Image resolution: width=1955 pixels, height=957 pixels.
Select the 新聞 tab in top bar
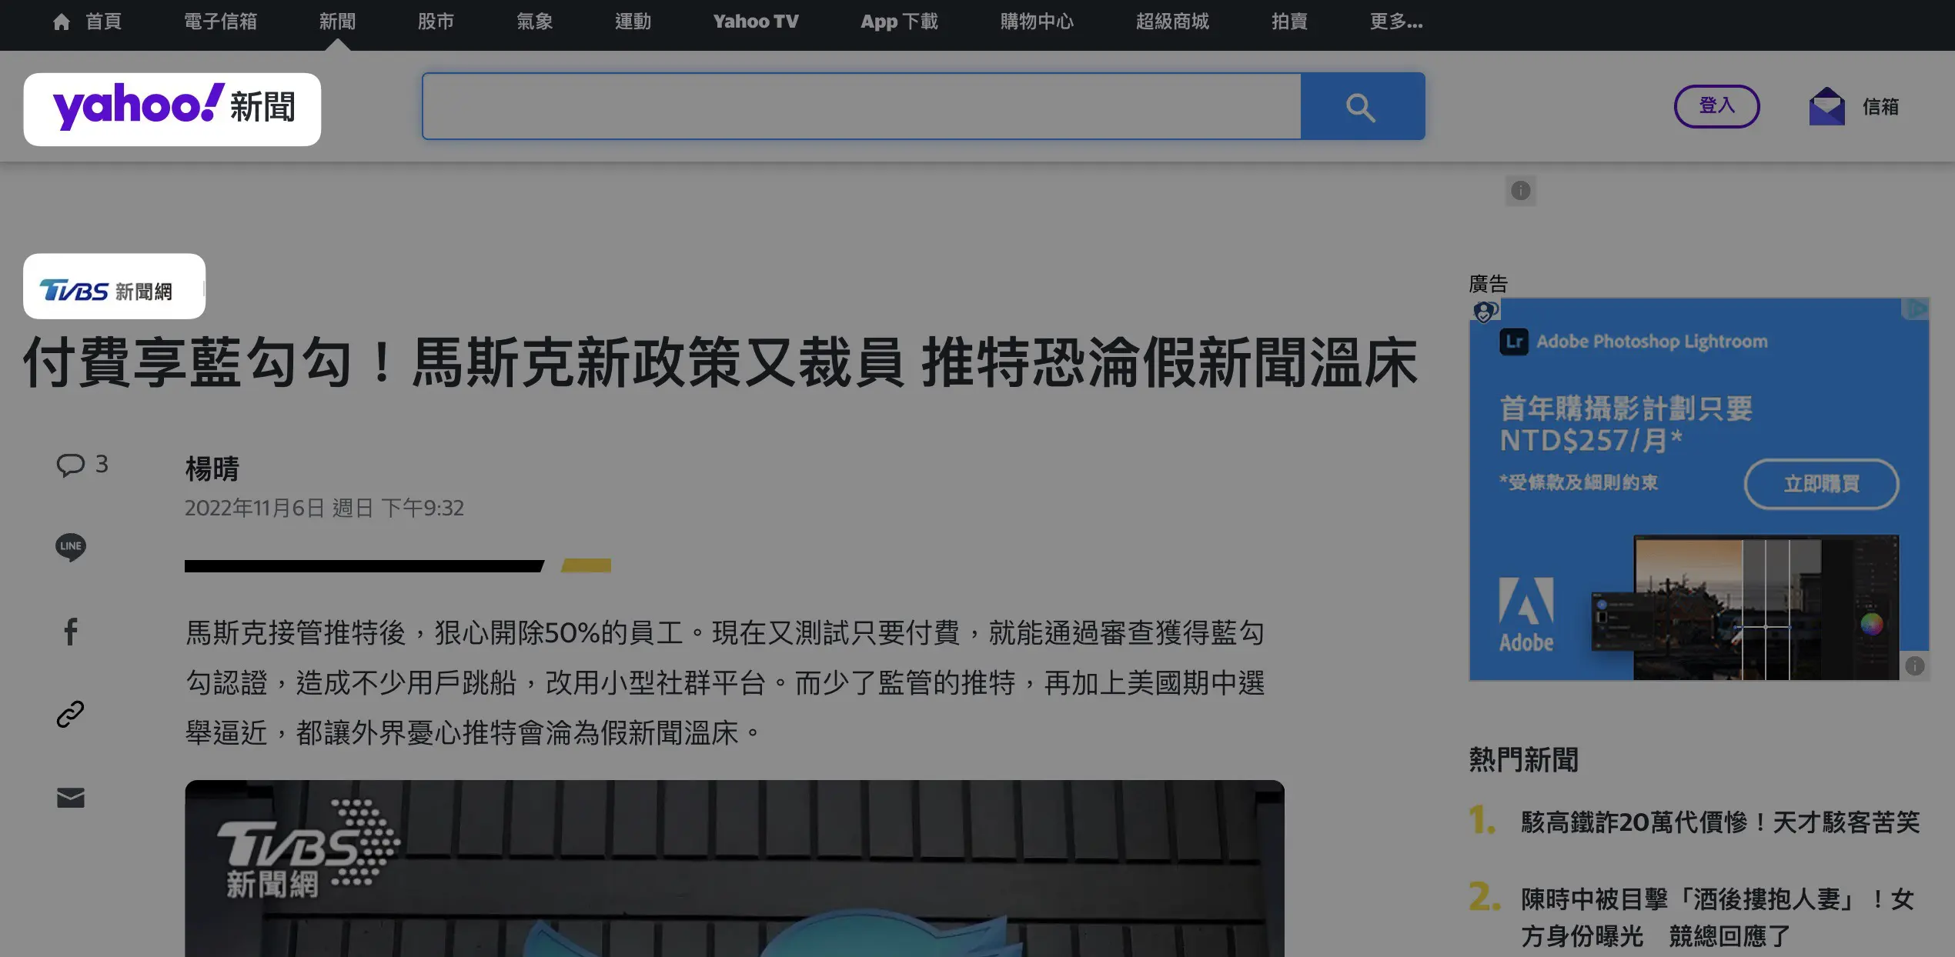pos(337,22)
